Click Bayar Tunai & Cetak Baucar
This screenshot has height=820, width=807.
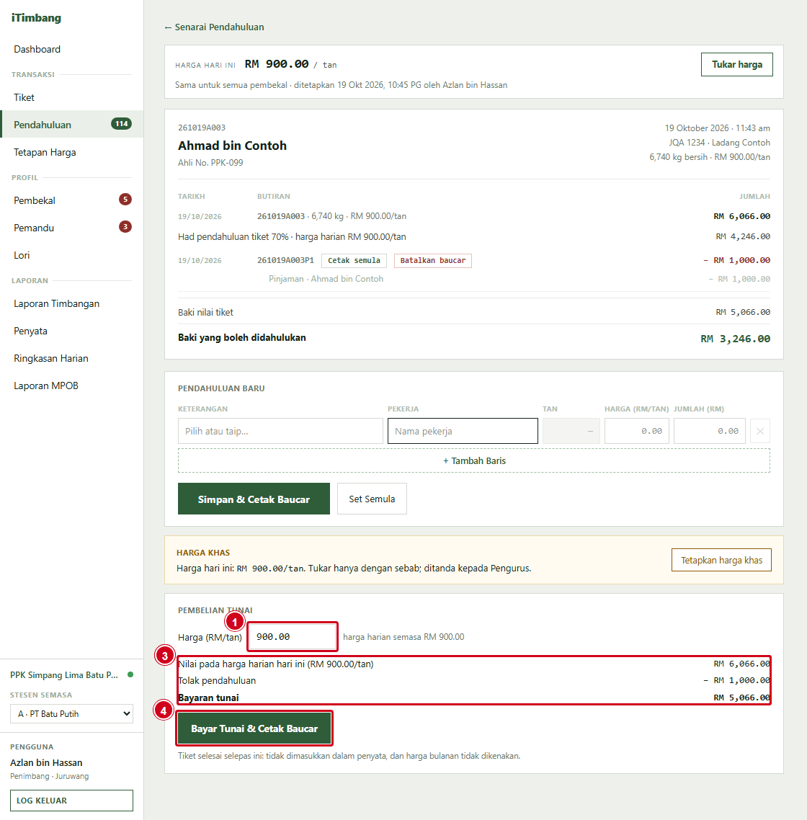tap(254, 728)
